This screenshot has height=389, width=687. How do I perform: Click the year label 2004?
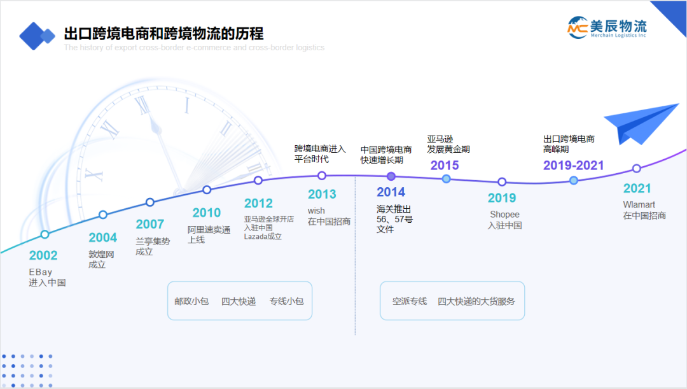click(103, 237)
